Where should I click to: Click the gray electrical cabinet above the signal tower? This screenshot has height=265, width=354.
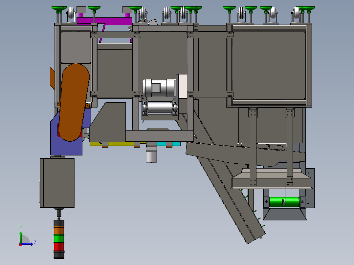tap(57, 183)
